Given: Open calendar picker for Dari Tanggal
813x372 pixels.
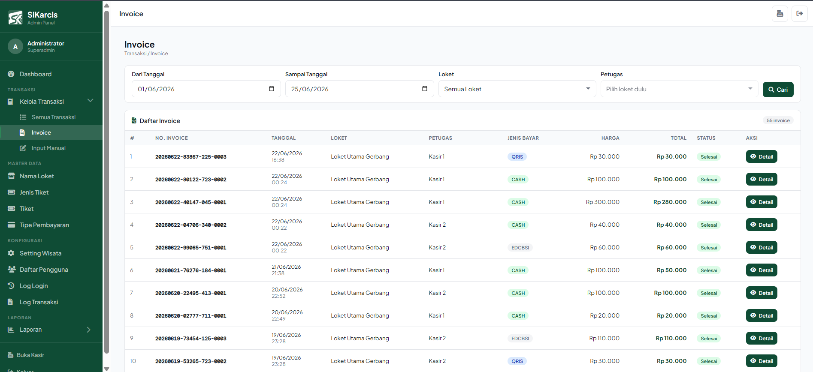Looking at the screenshot, I should (272, 89).
